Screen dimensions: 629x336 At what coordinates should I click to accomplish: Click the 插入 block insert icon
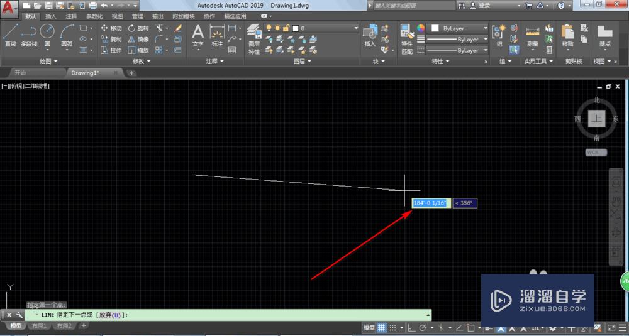click(x=370, y=35)
